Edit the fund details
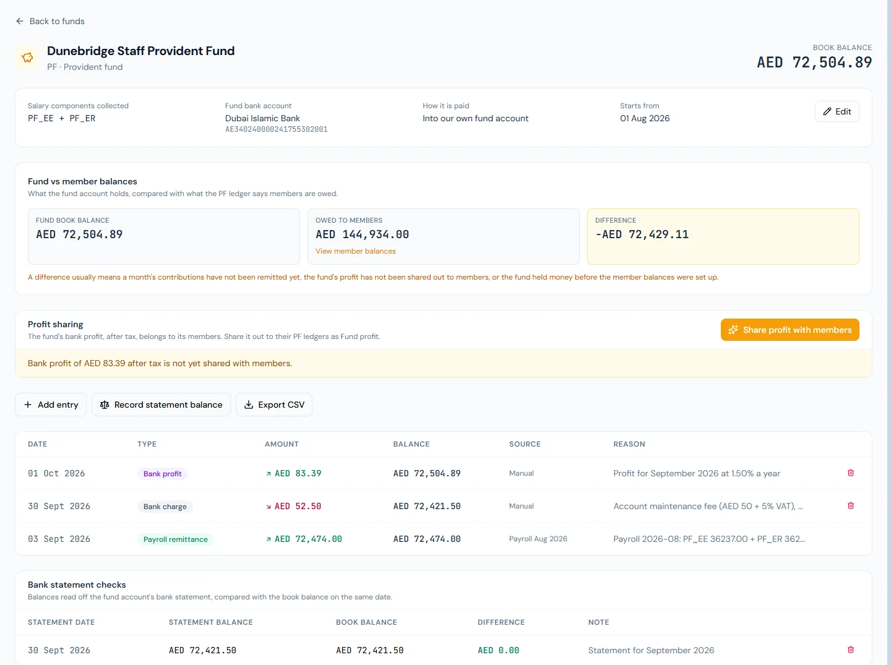The image size is (891, 665). click(837, 111)
